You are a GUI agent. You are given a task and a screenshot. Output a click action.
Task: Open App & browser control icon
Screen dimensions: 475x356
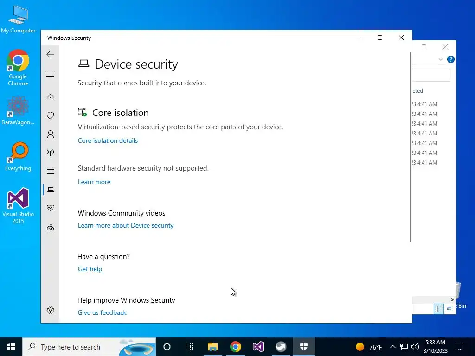(51, 171)
